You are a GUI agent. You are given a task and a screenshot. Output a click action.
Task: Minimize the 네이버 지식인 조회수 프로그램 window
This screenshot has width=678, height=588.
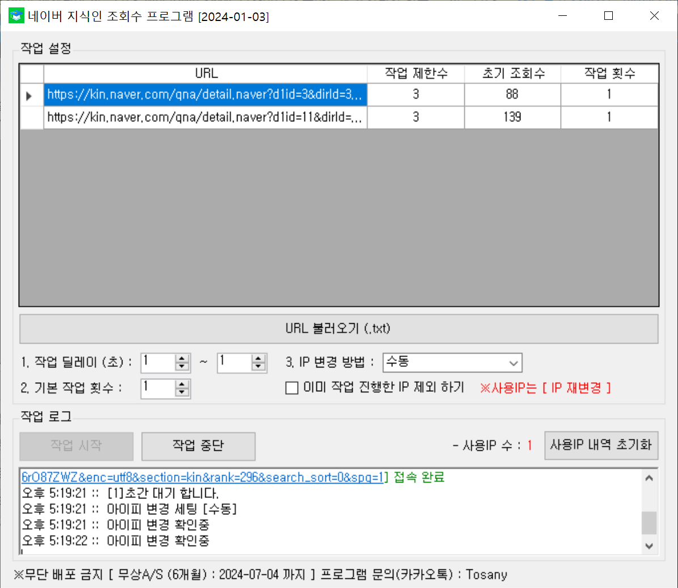point(562,16)
